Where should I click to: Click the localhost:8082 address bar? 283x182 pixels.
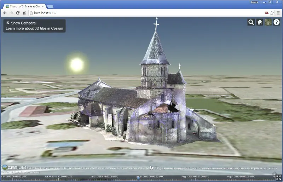141,13
